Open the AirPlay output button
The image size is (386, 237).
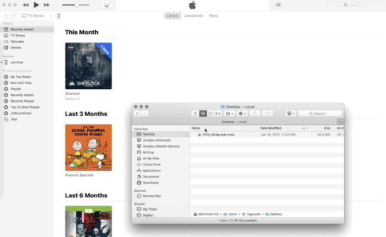(106, 5)
